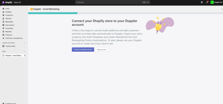
Task: Click the Doppler app icon in sidebar
Action: pyautogui.click(x=3, y=56)
